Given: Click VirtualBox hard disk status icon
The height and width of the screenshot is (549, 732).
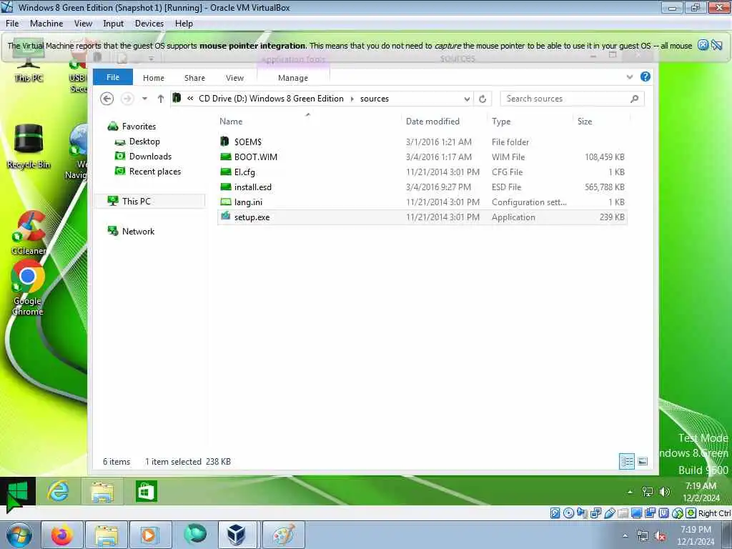Looking at the screenshot, I should click(x=555, y=513).
